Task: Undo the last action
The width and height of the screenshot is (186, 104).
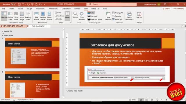Action: point(23,4)
